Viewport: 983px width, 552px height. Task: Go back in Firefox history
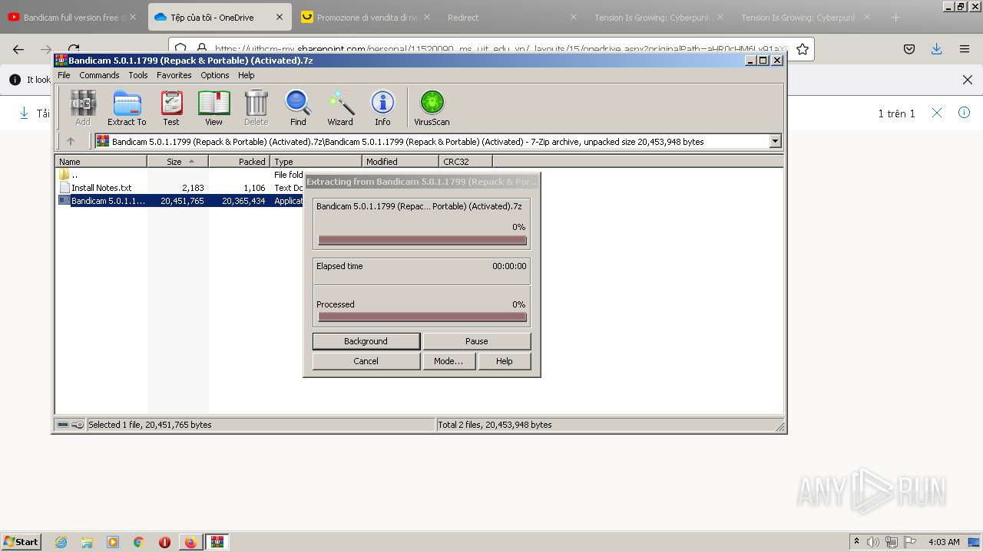pyautogui.click(x=18, y=49)
